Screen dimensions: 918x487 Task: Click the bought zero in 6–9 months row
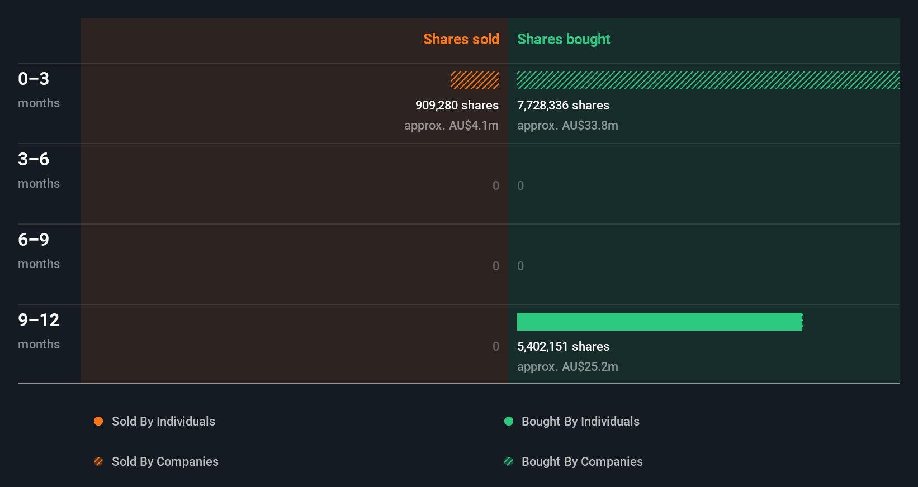pyautogui.click(x=520, y=266)
